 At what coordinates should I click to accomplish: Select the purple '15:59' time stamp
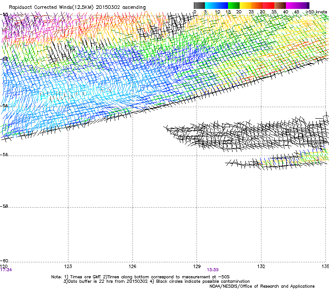click(213, 270)
